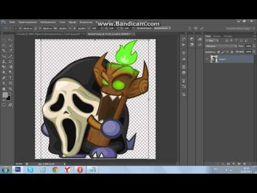
Task: Open the interpolation dropdown in options bar
Action: (x=163, y=28)
